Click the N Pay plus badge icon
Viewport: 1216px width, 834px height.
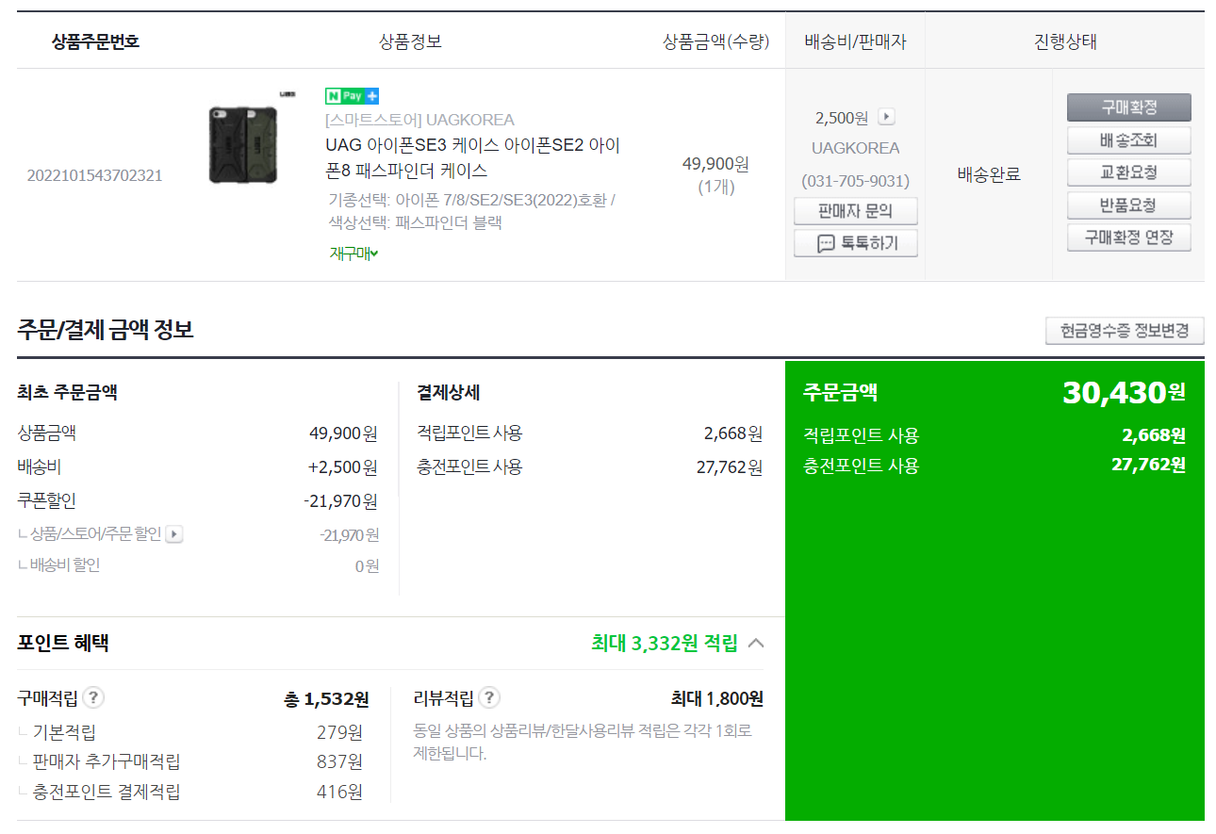353,96
